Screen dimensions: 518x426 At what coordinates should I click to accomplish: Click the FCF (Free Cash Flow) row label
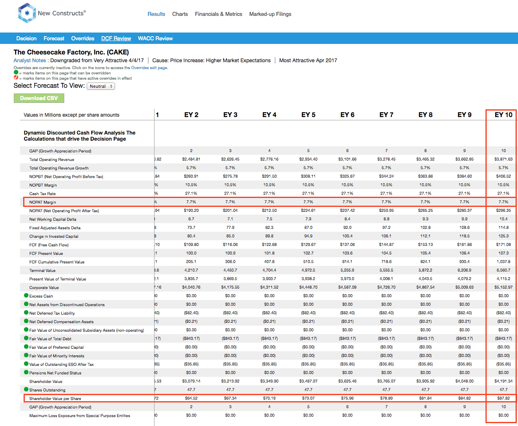[49, 245]
